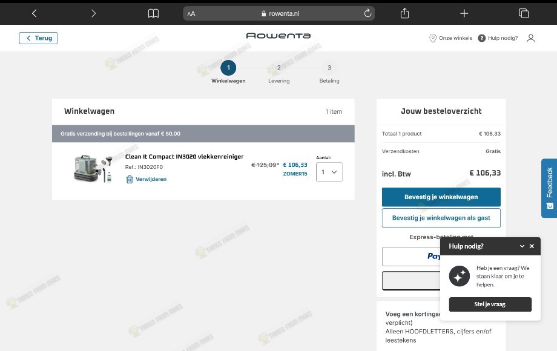Open the user account icon

(x=531, y=38)
